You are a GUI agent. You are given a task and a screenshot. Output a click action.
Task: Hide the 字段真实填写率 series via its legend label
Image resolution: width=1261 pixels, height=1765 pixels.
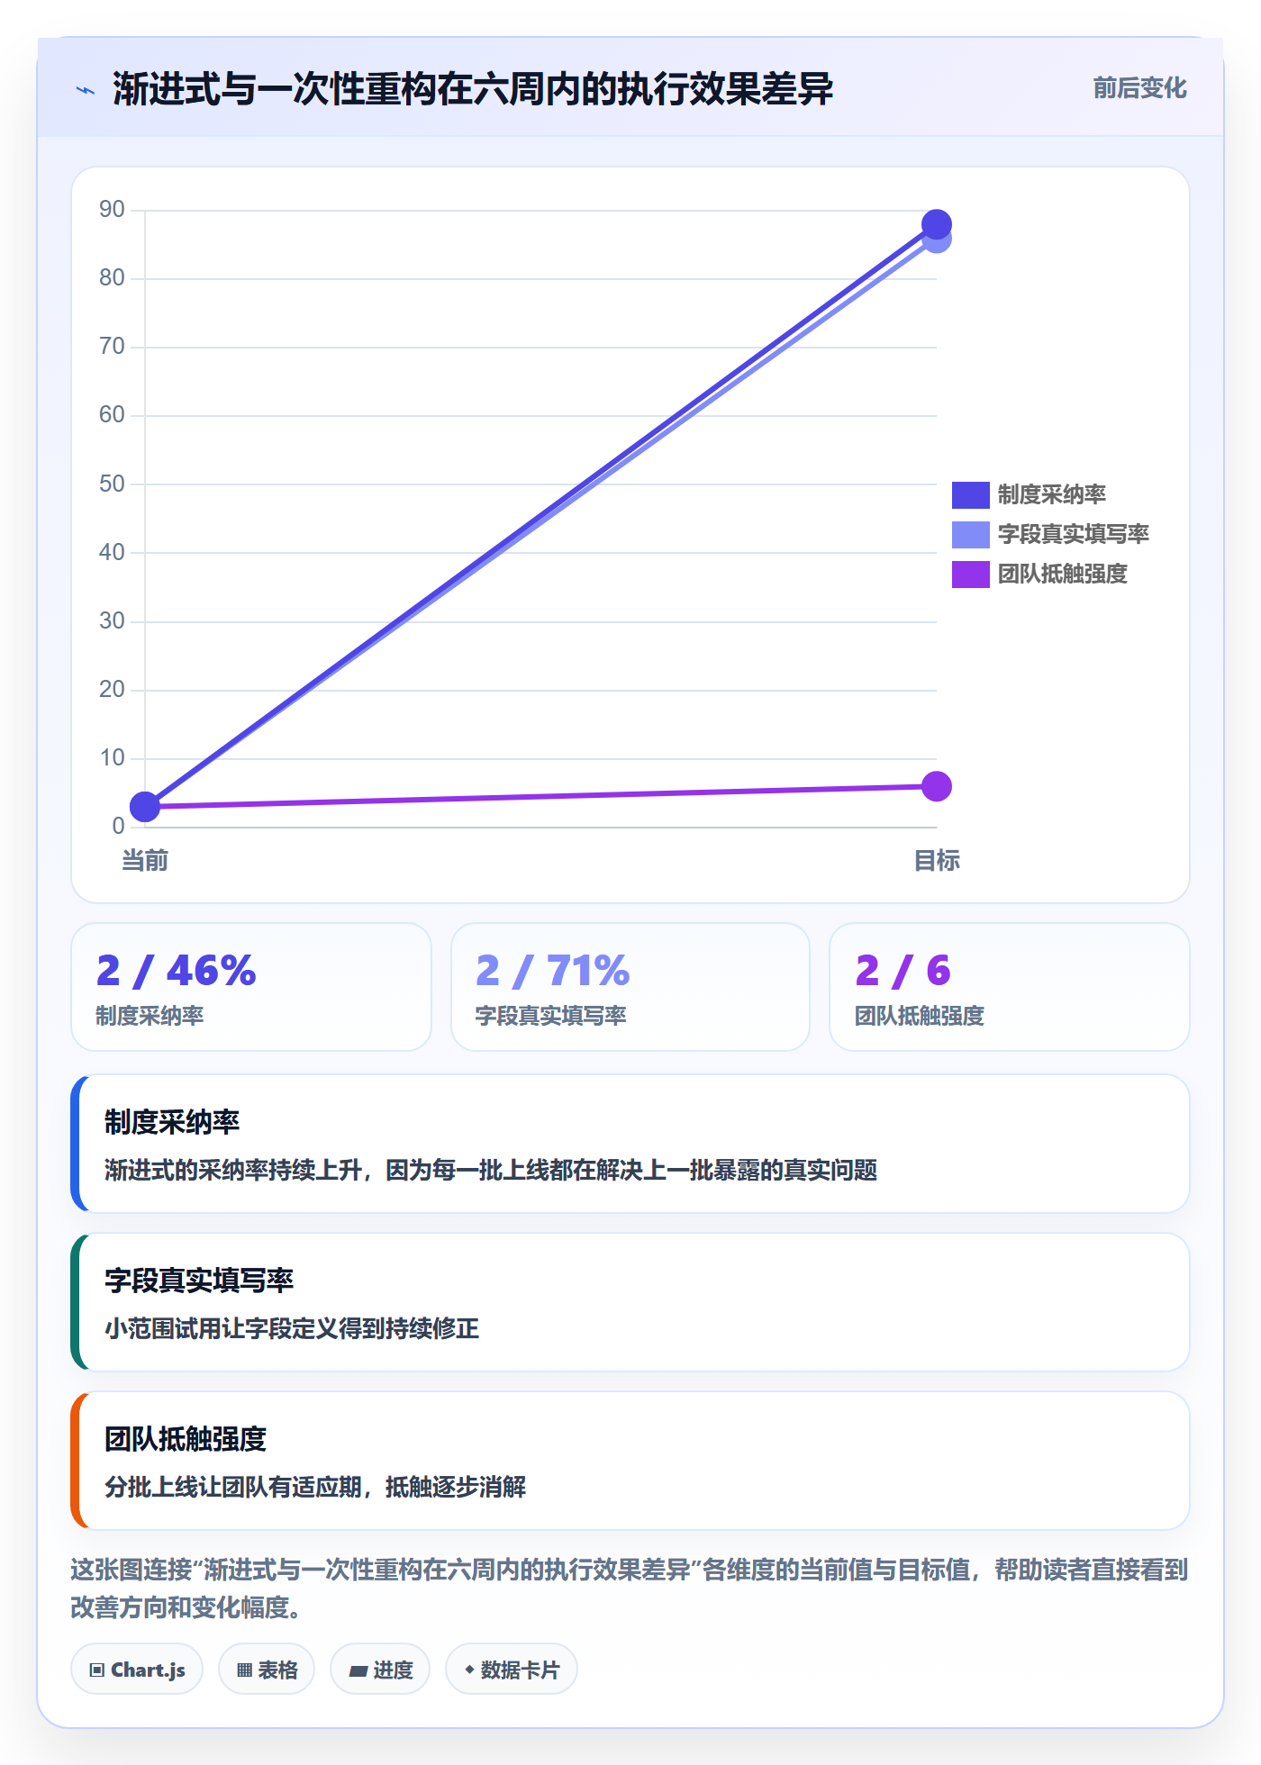click(1074, 535)
